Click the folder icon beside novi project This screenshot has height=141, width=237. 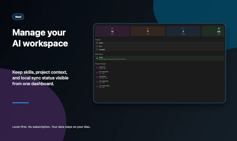(x=97, y=46)
